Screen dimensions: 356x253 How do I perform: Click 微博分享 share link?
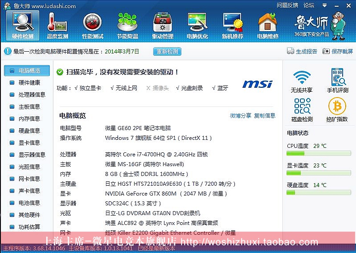coord(240,116)
